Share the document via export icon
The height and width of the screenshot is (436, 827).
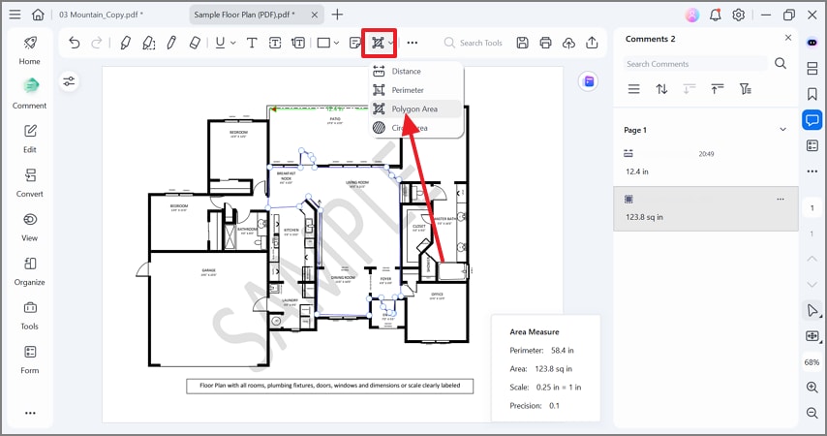tap(592, 43)
